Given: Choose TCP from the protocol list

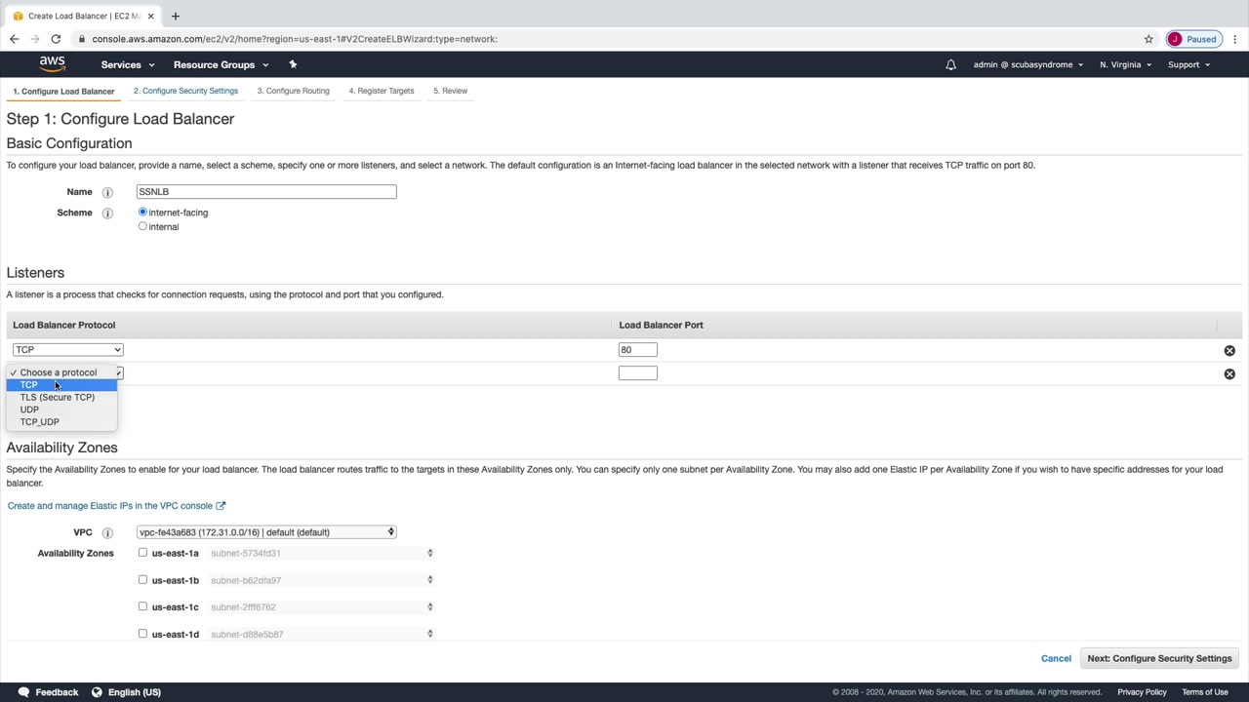Looking at the screenshot, I should 61,385.
